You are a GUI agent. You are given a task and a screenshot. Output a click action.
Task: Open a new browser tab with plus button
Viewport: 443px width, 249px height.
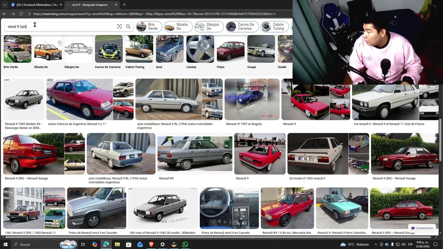[x=124, y=5]
